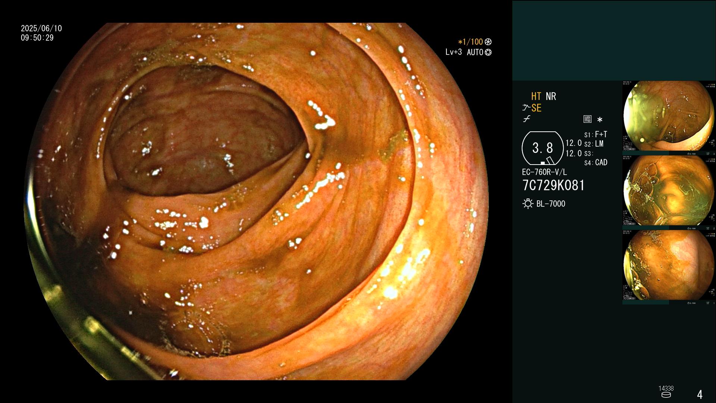Click the S1: F+T switch assignment

596,134
